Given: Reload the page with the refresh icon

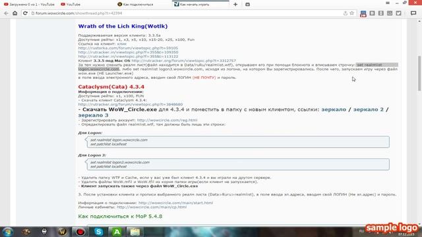Looking at the screenshot, I should point(25,13).
